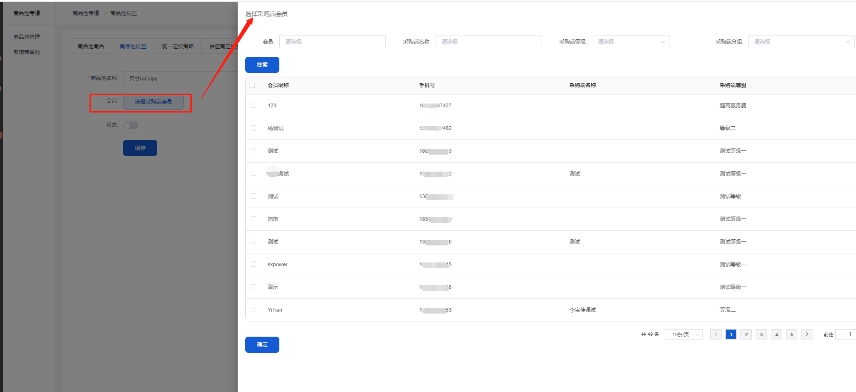Open the 统一定价策略 tab
The height and width of the screenshot is (392, 856).
point(178,46)
